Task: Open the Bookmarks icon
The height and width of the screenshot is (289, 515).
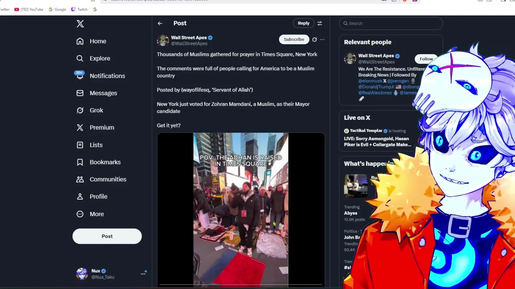Action: [80, 162]
